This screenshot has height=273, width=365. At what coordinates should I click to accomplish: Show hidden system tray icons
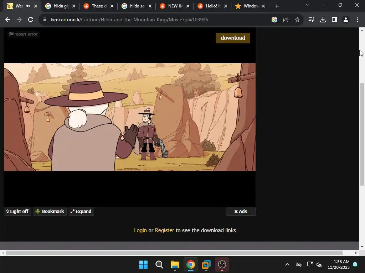pos(287,264)
